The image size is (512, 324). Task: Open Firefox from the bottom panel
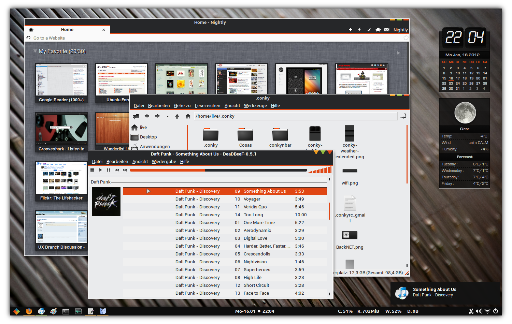click(29, 311)
